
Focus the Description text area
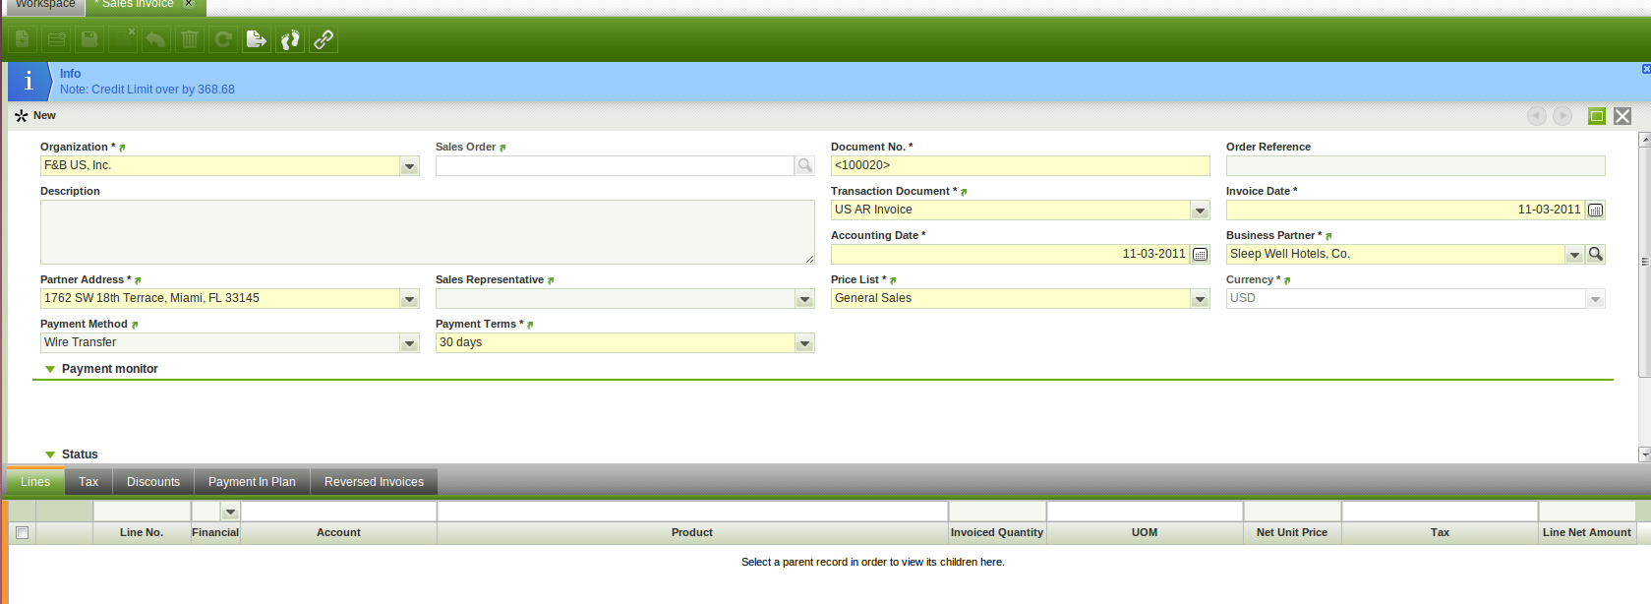pyautogui.click(x=428, y=232)
